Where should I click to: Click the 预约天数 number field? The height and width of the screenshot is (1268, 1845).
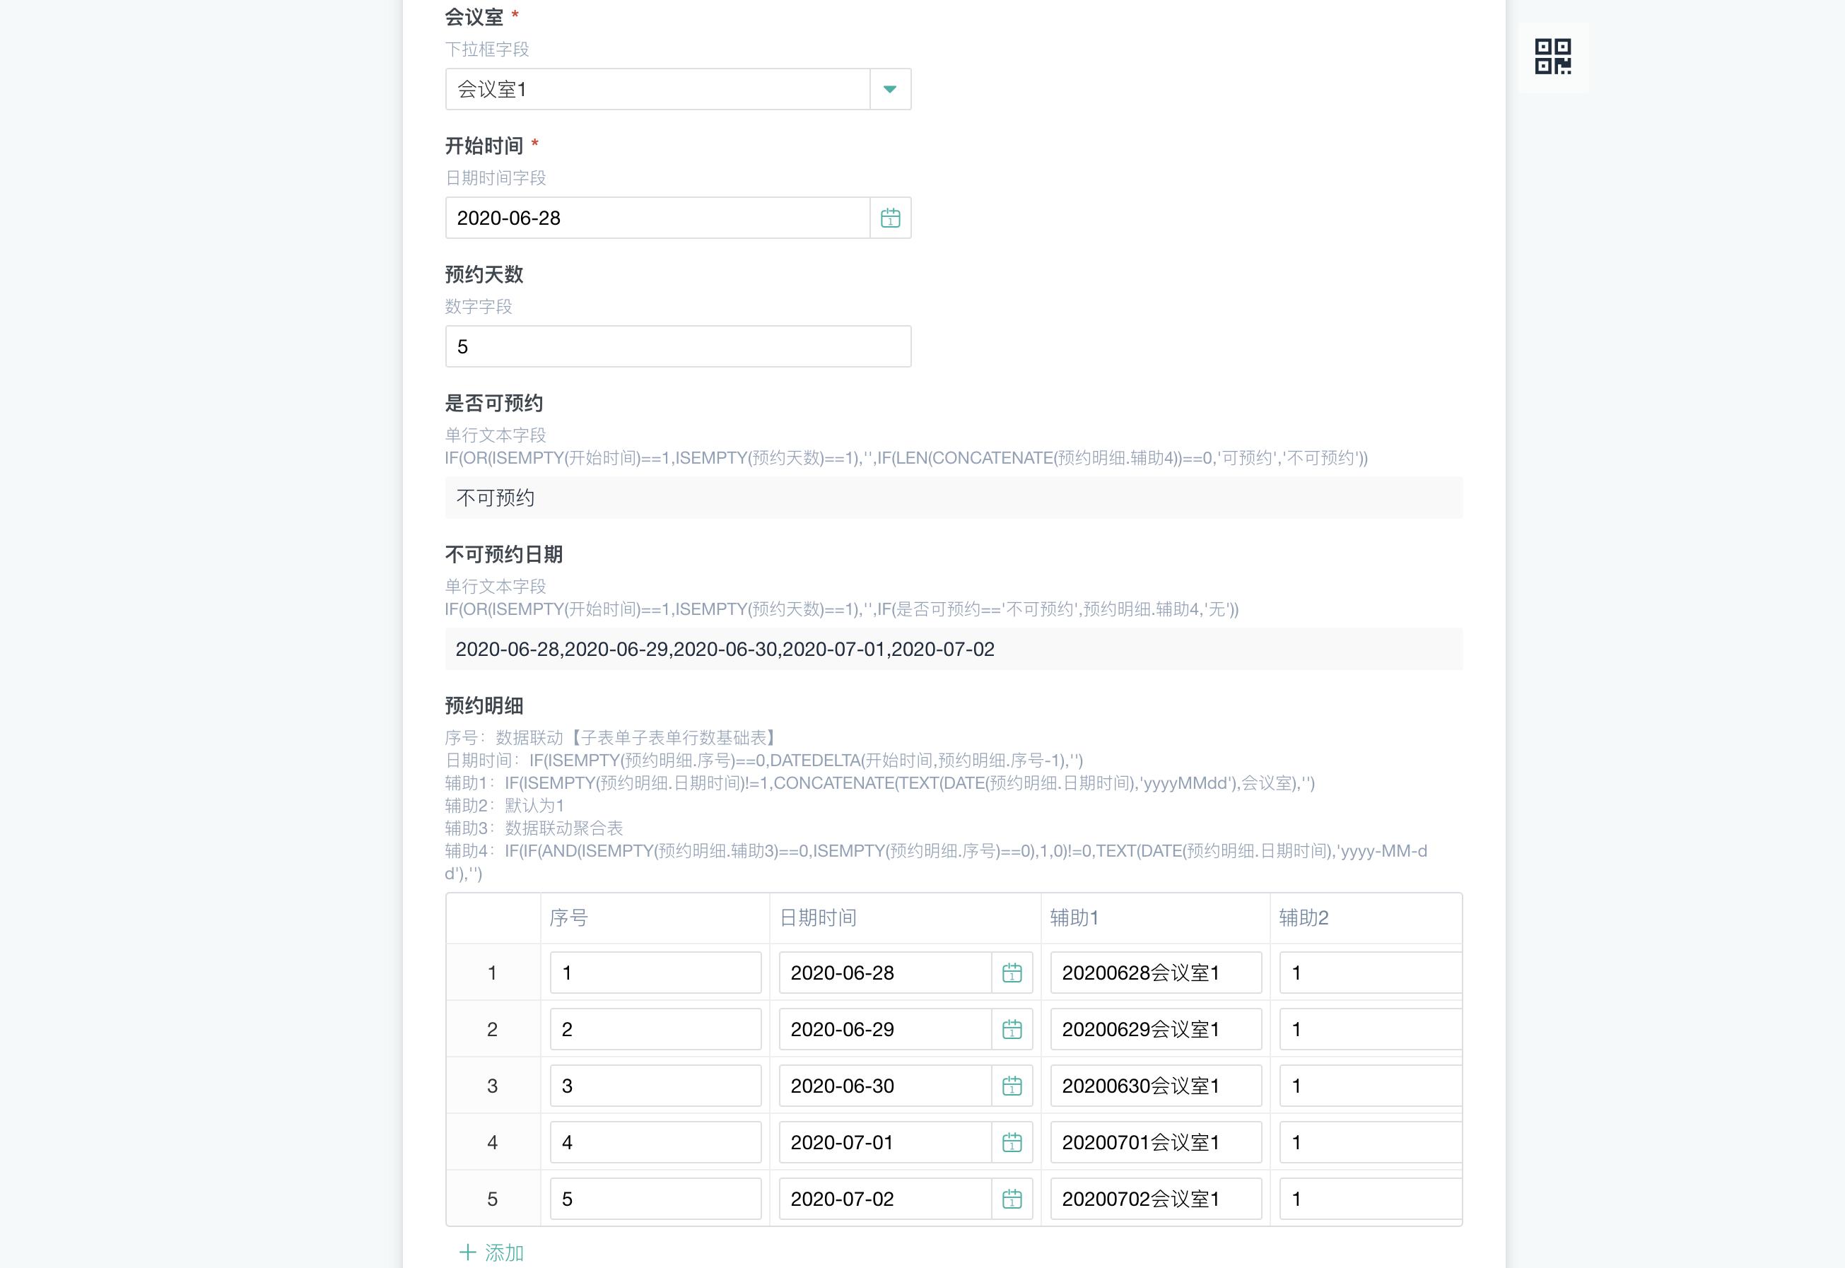point(677,346)
